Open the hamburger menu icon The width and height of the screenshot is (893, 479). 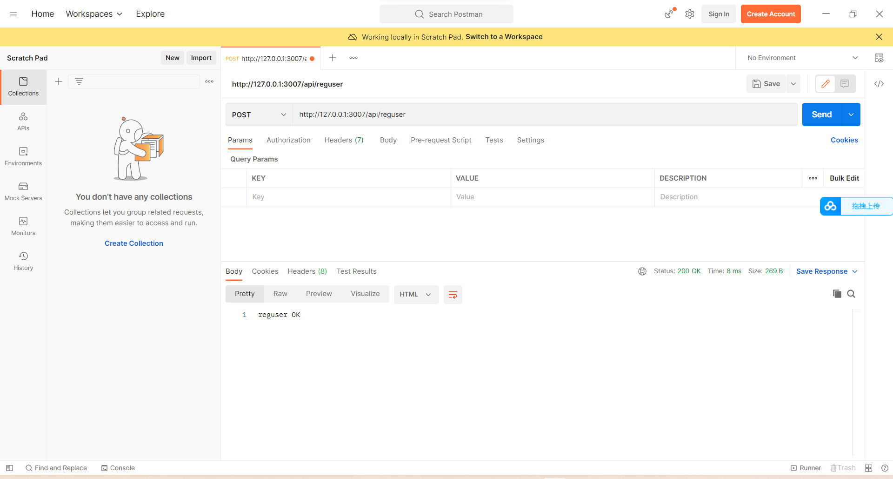pos(13,14)
